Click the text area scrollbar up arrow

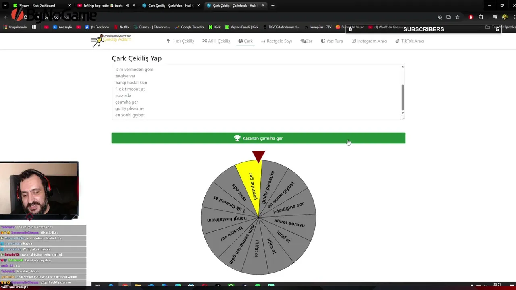pos(402,67)
